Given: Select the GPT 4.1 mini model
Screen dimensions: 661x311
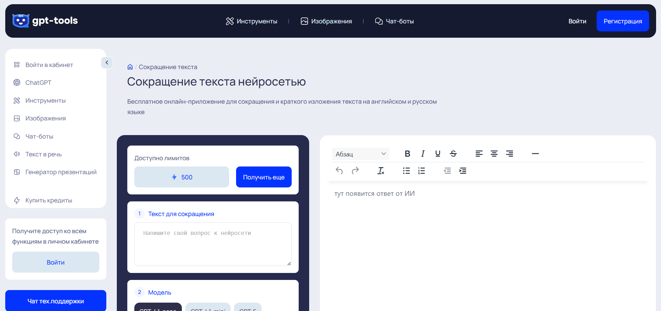Looking at the screenshot, I should coord(208,308).
